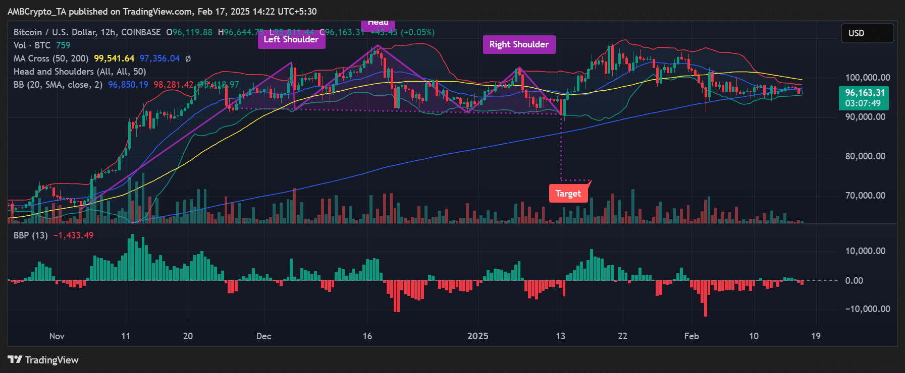Click the Nov date on time axis
Image resolution: width=905 pixels, height=373 pixels.
click(57, 336)
